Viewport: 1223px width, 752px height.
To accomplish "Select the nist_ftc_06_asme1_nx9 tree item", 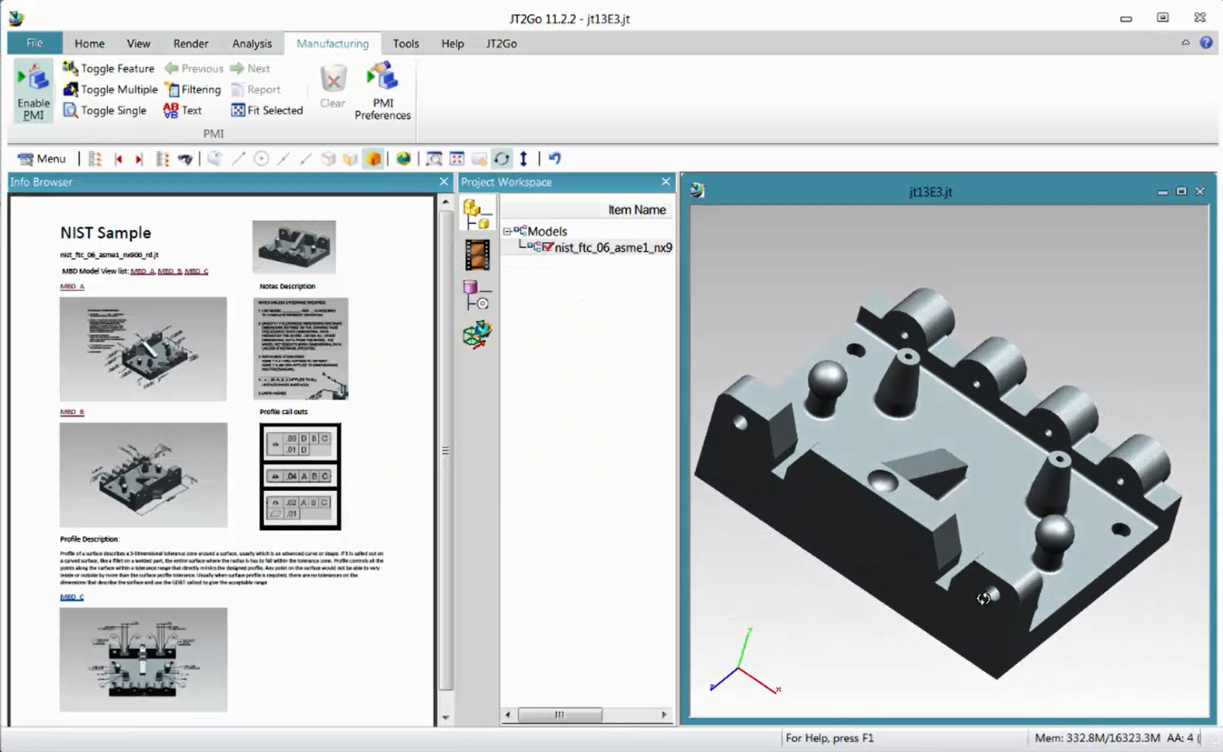I will [613, 247].
